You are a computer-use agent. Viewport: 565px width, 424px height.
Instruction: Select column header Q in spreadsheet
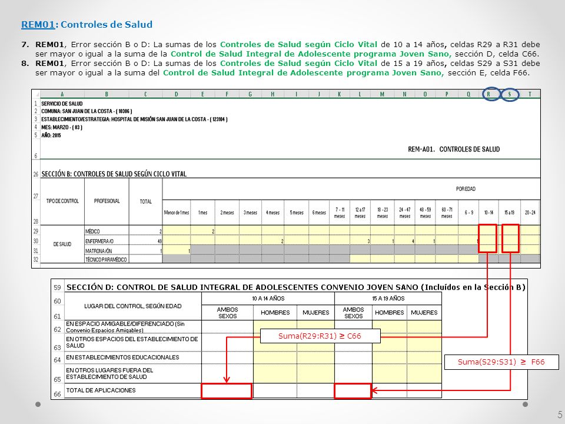468,94
